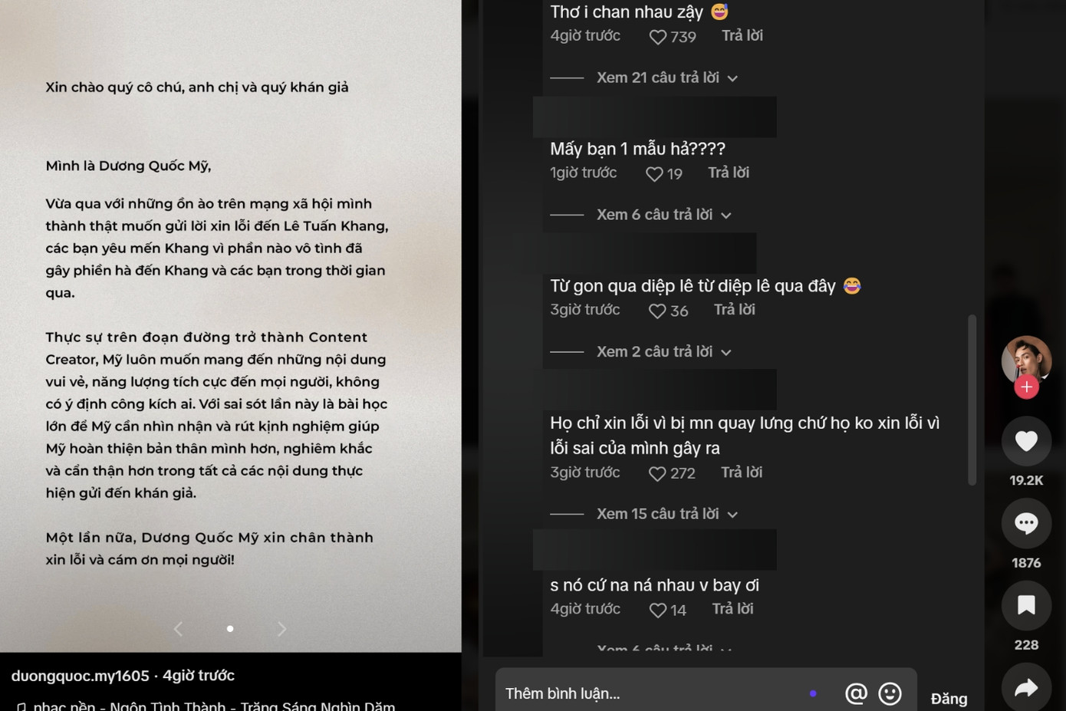
Task: Like the comment with 36 likes
Action: (657, 311)
